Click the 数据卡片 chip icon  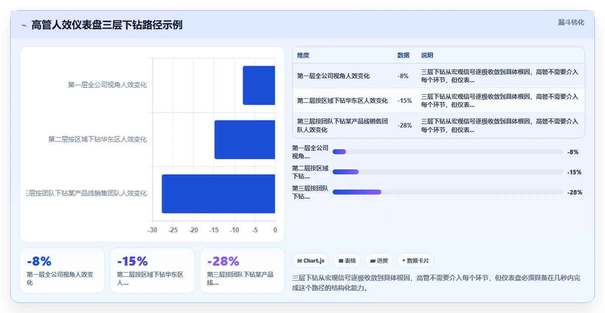coord(404,261)
